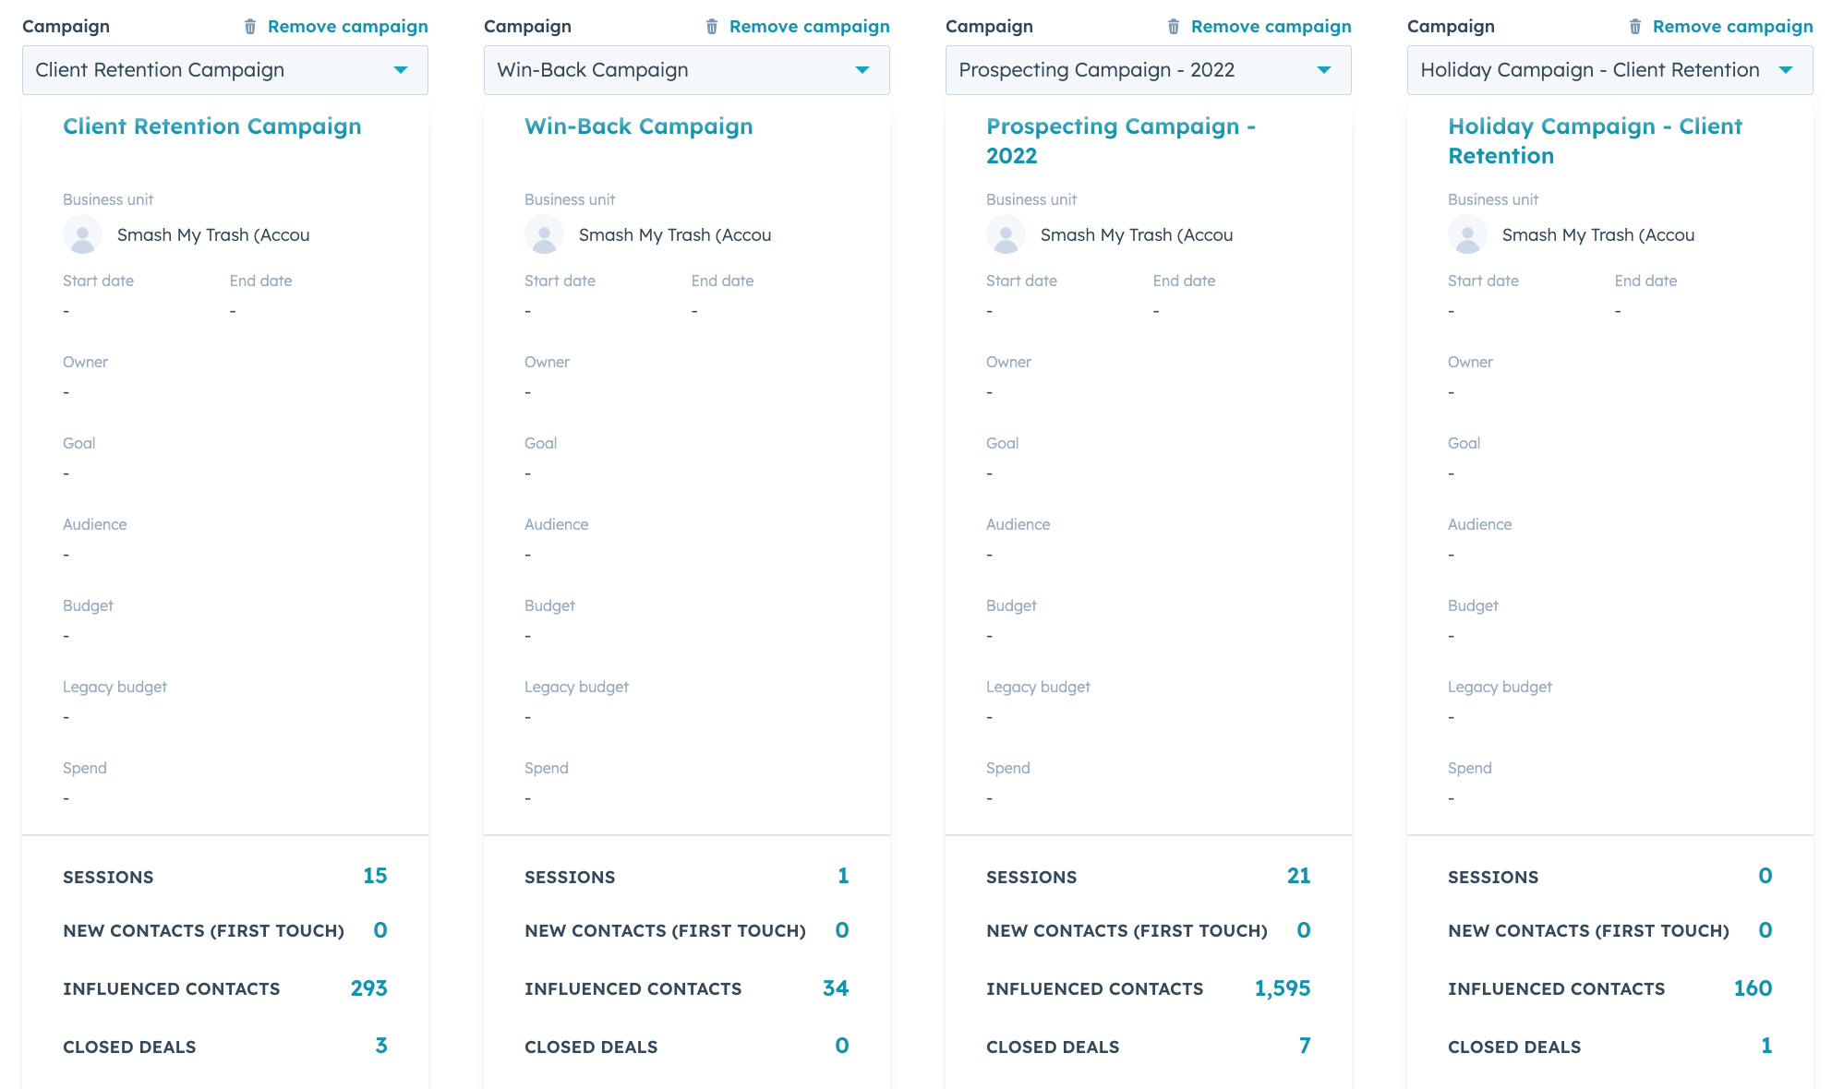The width and height of the screenshot is (1832, 1089).
Task: Open the Client Retention Campaign dropdown
Action: click(225, 70)
